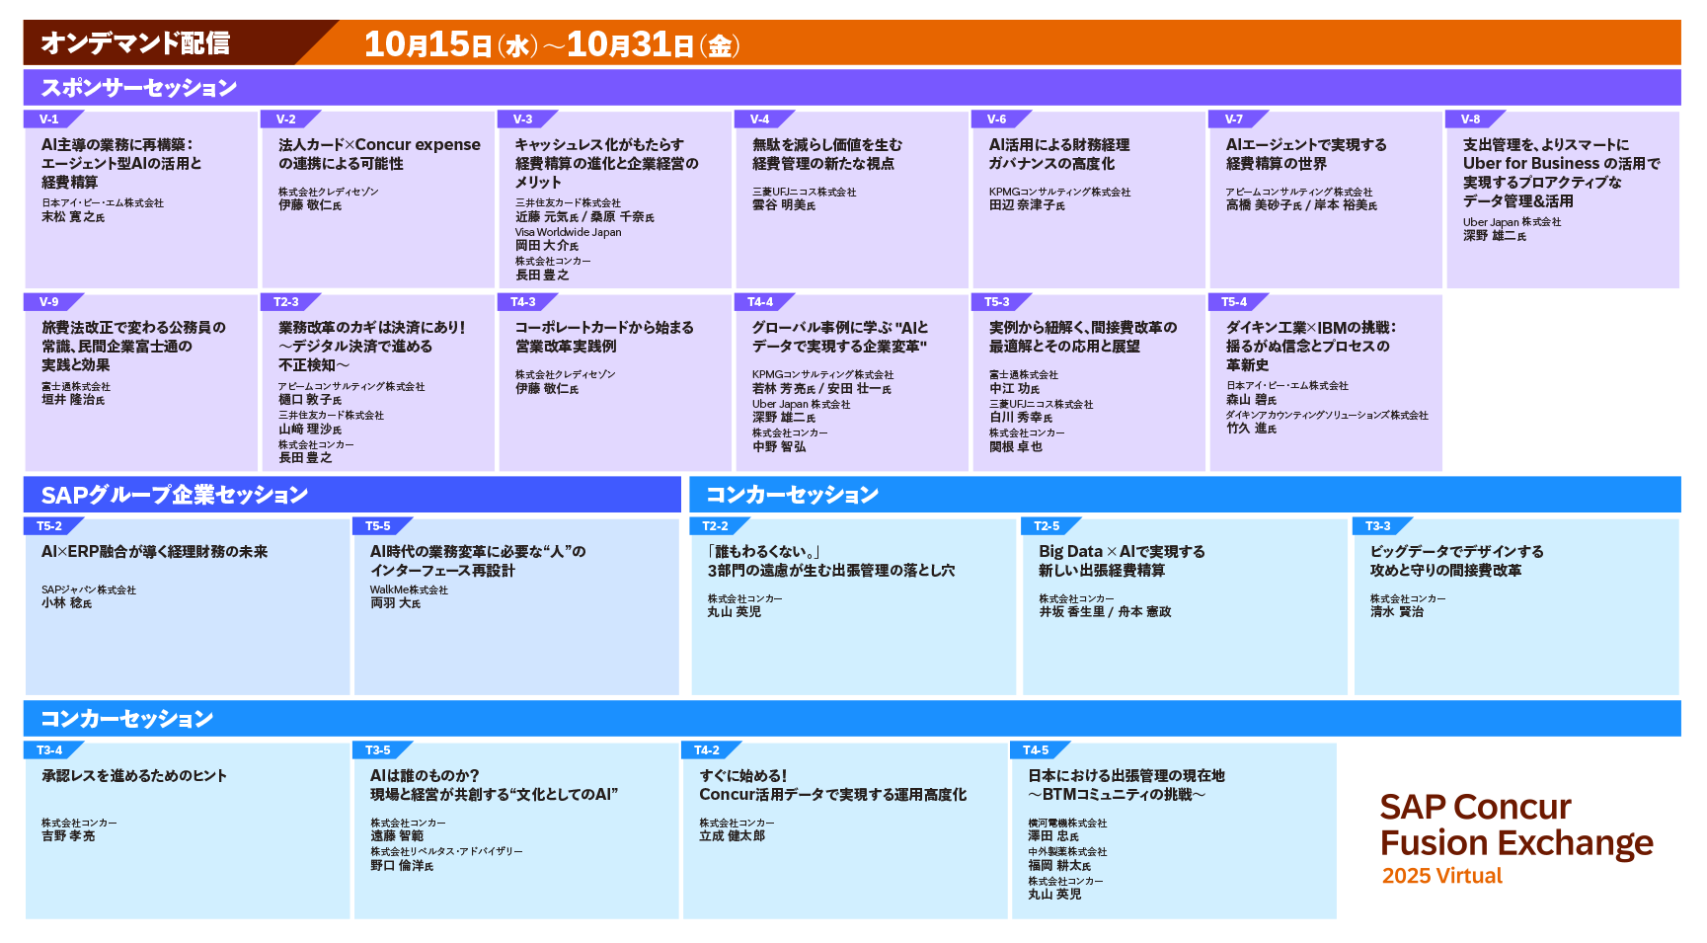This screenshot has width=1707, height=943.
Task: Open the Uber for Business session title
Action: click(x=1560, y=173)
